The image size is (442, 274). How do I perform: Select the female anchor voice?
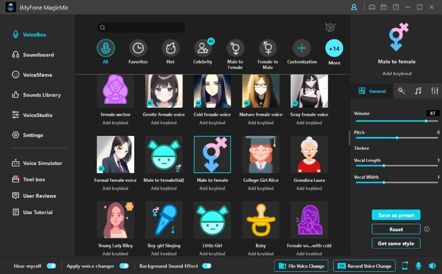[x=115, y=91]
